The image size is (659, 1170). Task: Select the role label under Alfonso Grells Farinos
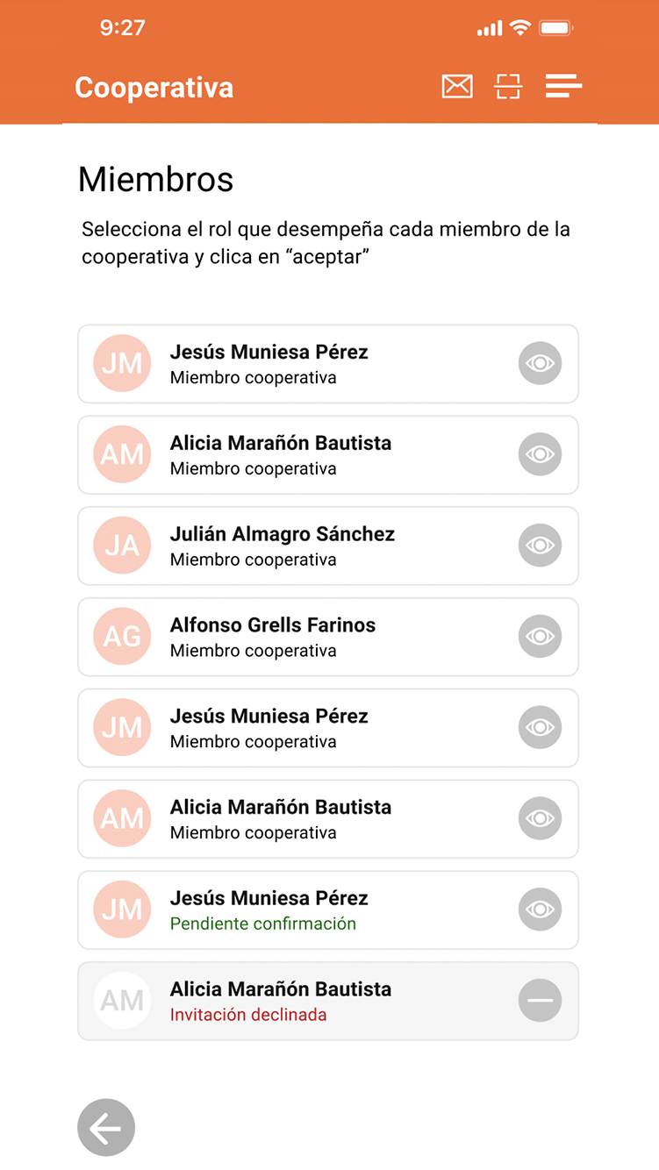coord(254,651)
